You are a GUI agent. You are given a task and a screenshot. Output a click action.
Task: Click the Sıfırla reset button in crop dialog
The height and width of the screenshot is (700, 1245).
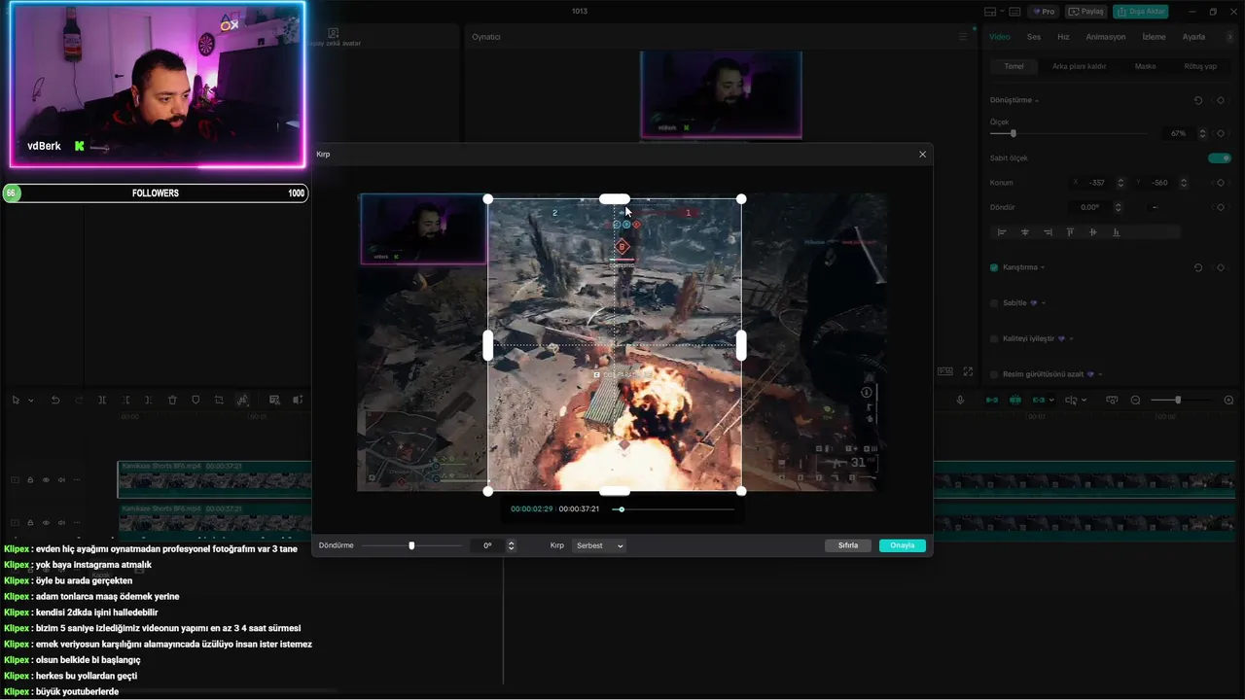[848, 545]
